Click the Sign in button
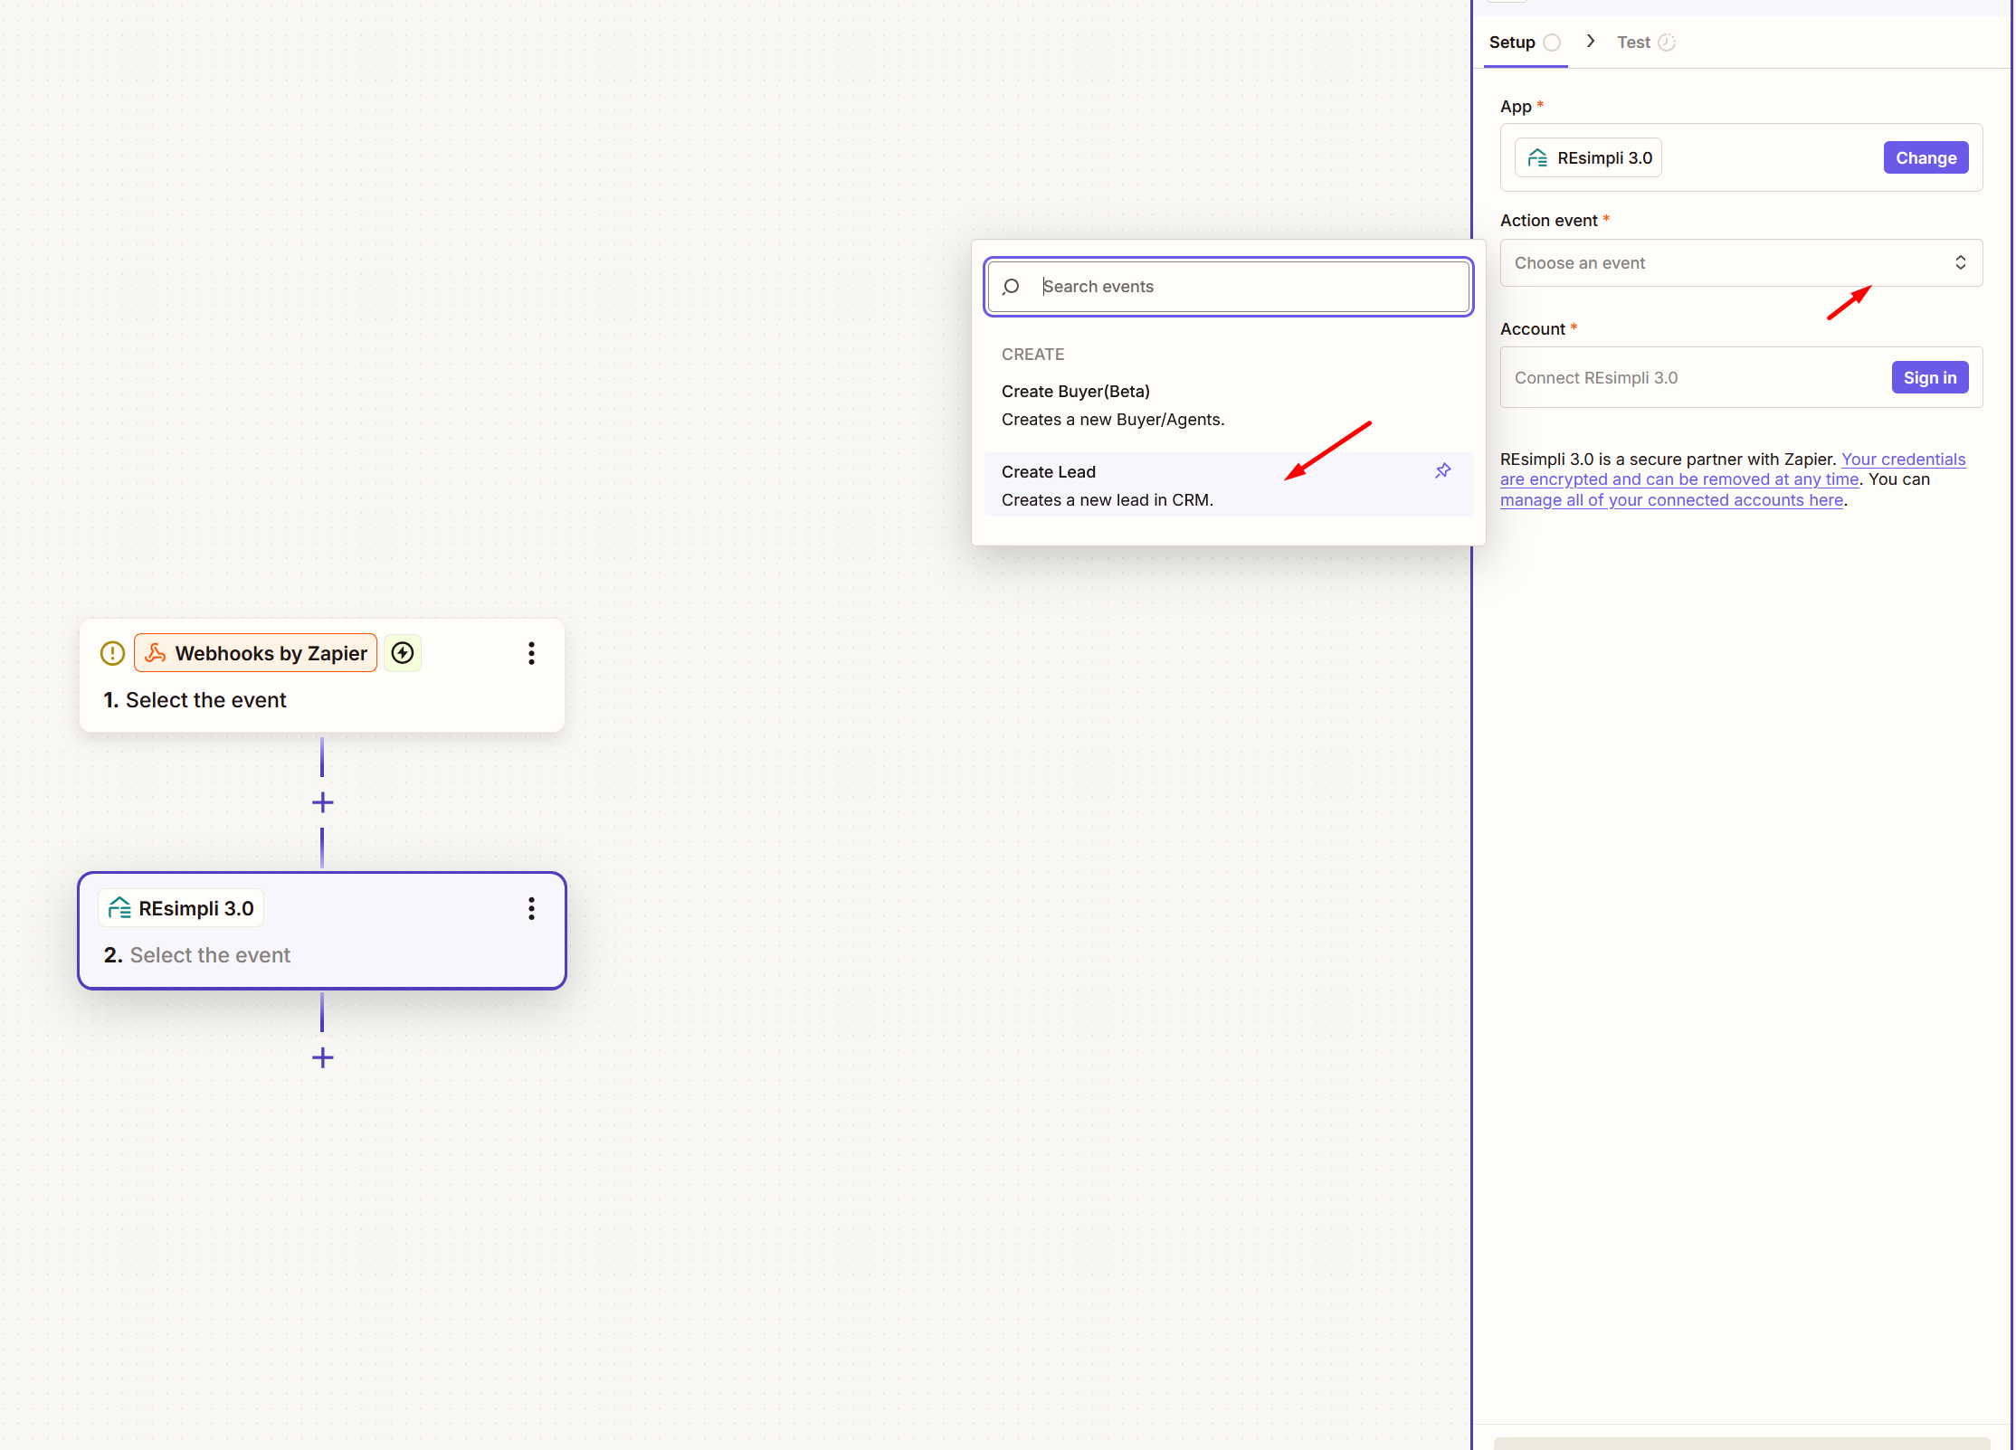The height and width of the screenshot is (1450, 2016). pyautogui.click(x=1929, y=378)
